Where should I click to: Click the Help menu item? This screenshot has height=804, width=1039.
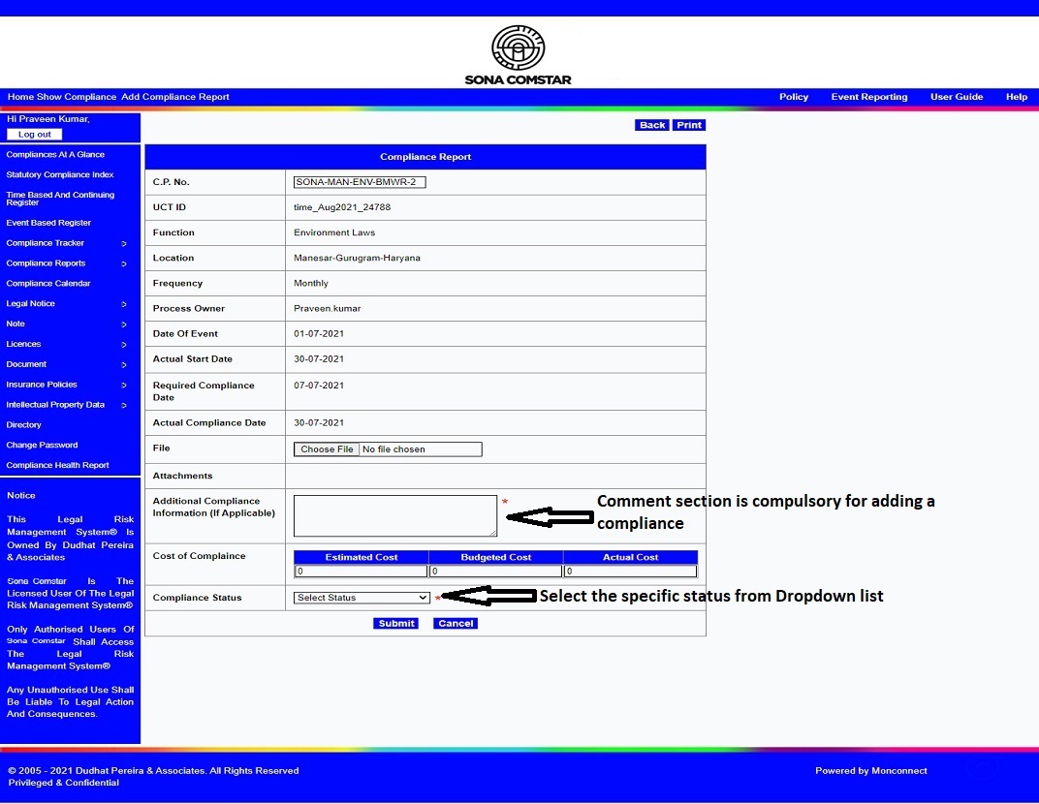tap(1016, 97)
